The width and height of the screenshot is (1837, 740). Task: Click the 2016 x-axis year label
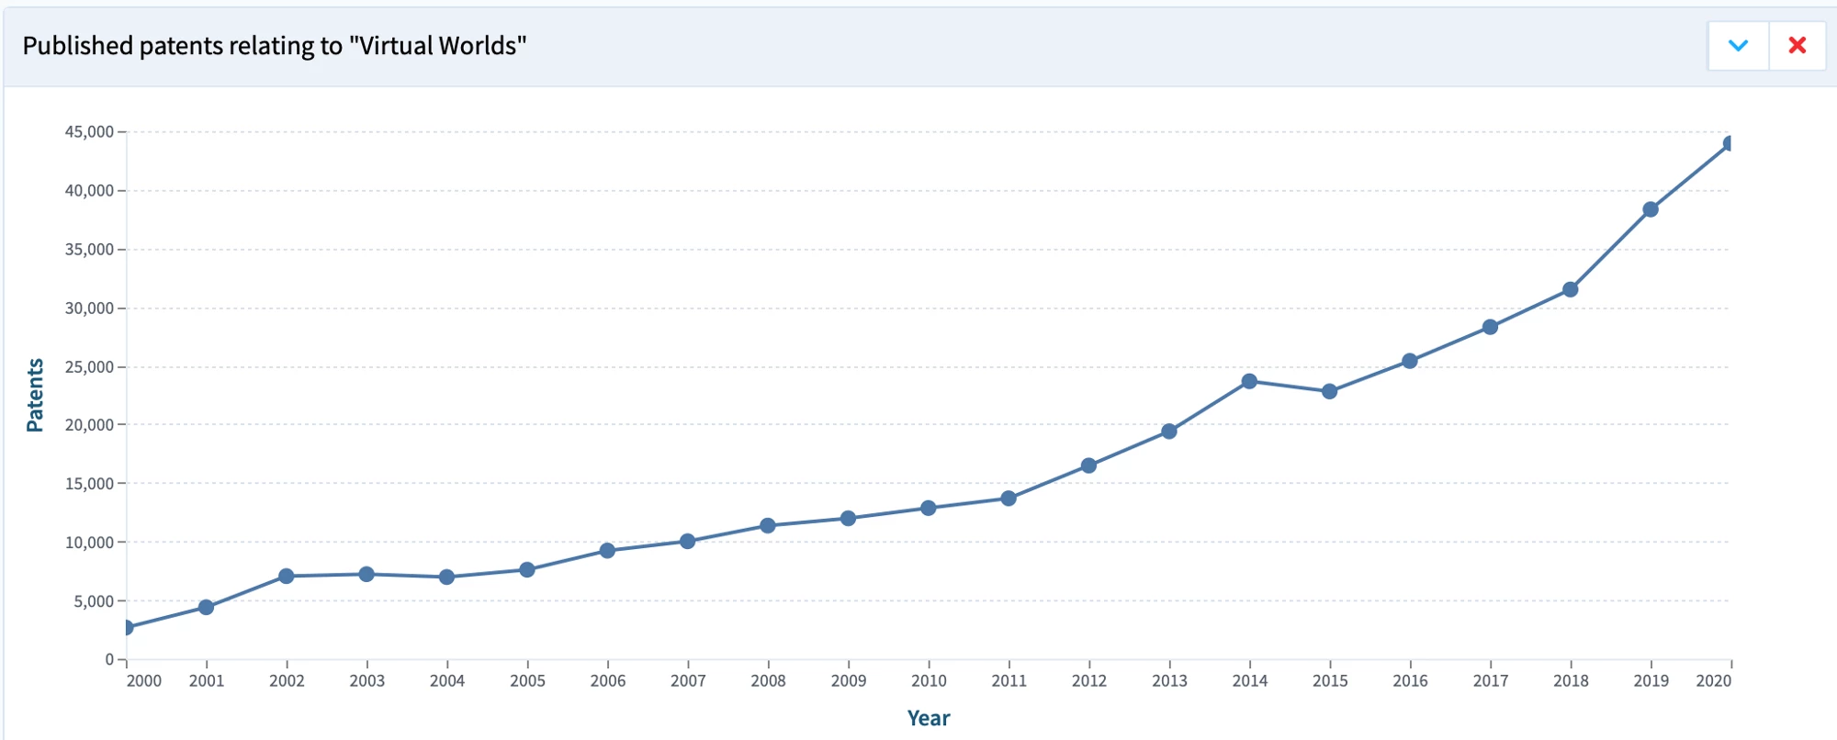tap(1410, 680)
